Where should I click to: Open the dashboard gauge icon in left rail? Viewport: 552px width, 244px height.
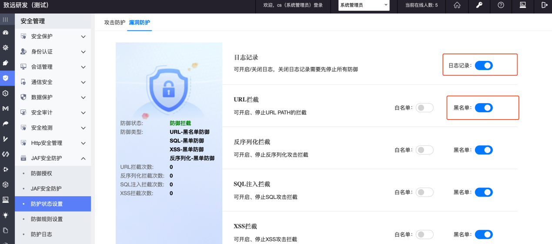(x=5, y=32)
